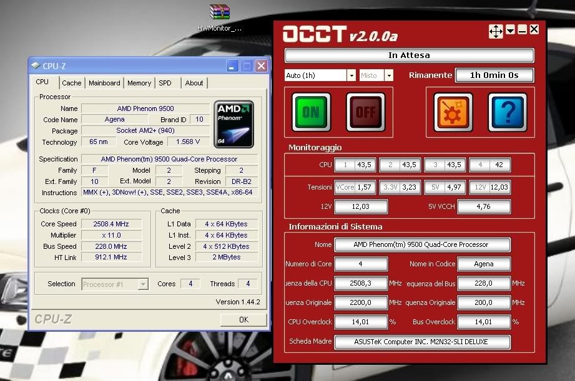Click the OCCT original bus frequency 200,0
Viewport: 575px width, 381px height.
[x=484, y=302]
